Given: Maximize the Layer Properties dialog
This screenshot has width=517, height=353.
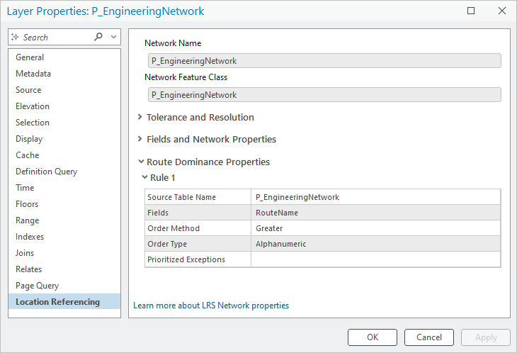Looking at the screenshot, I should (471, 11).
